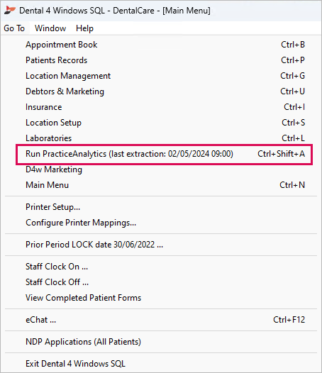
Task: Choose Laboratories from the list
Action: [161, 138]
